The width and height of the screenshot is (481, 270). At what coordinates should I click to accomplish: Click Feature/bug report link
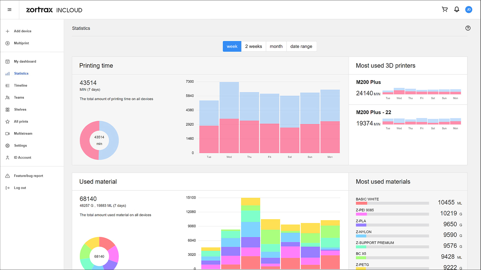pyautogui.click(x=28, y=176)
